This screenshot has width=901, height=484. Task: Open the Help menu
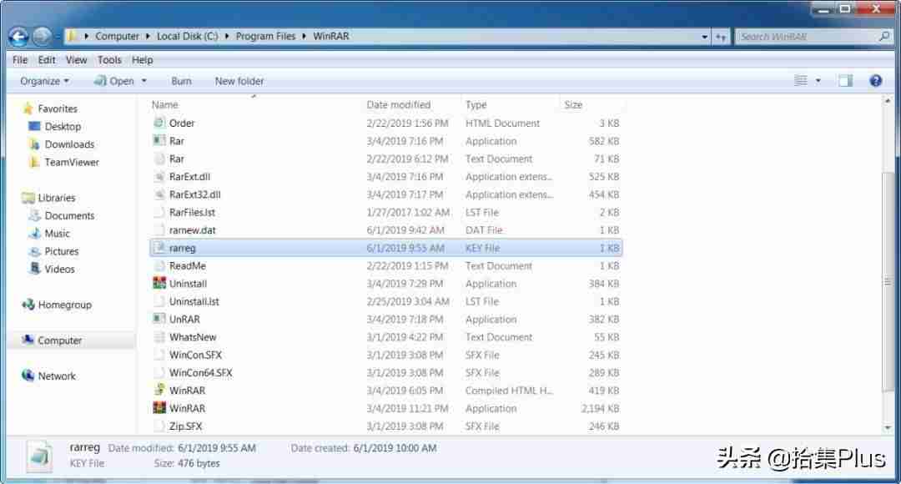click(x=142, y=60)
